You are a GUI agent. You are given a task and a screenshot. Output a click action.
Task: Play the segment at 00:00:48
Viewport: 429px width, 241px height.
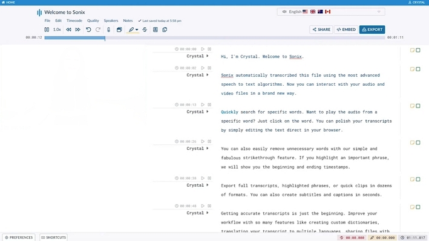point(203,206)
